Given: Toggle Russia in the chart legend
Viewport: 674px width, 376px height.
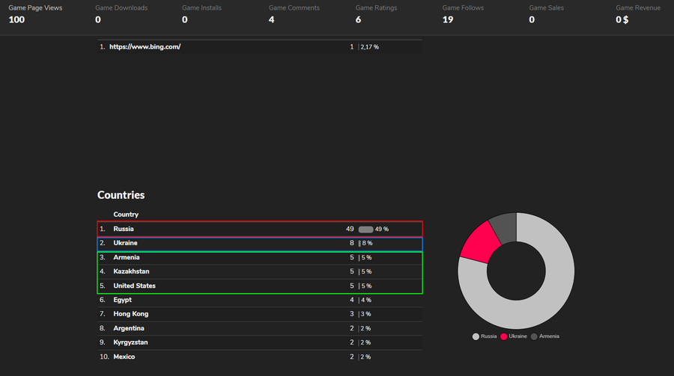Looking at the screenshot, I should click(485, 336).
